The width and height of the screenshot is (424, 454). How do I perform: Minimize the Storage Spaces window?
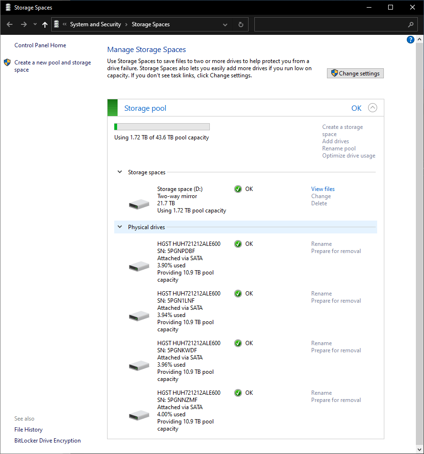click(369, 7)
